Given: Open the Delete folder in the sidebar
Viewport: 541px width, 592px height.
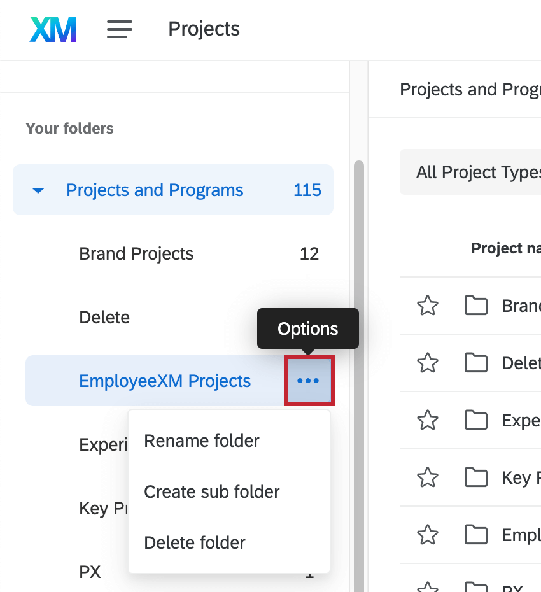Looking at the screenshot, I should (104, 317).
